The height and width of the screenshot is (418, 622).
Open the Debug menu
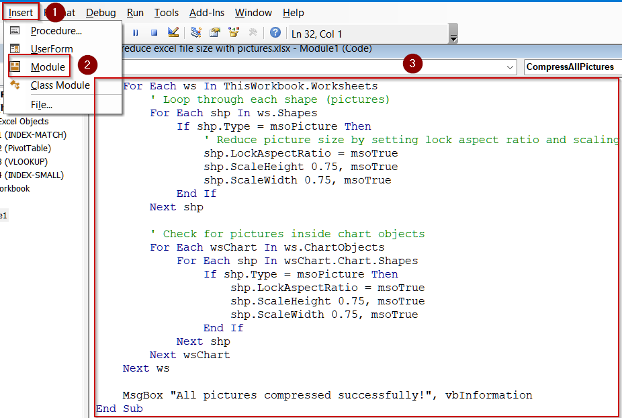101,12
